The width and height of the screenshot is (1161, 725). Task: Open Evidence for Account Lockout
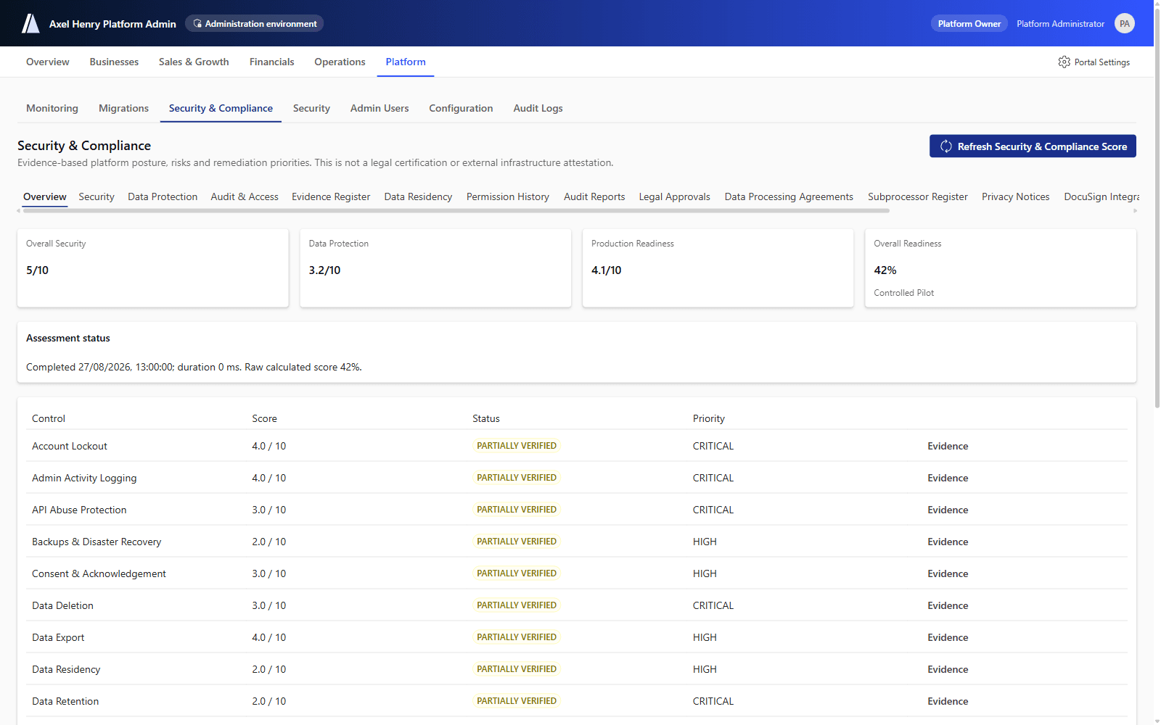(x=948, y=447)
